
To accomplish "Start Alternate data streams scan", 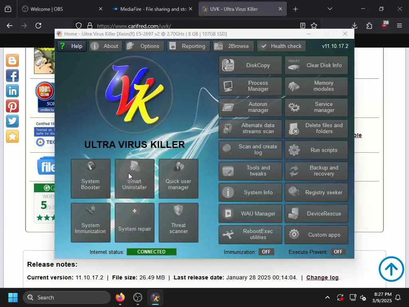I will (250, 128).
